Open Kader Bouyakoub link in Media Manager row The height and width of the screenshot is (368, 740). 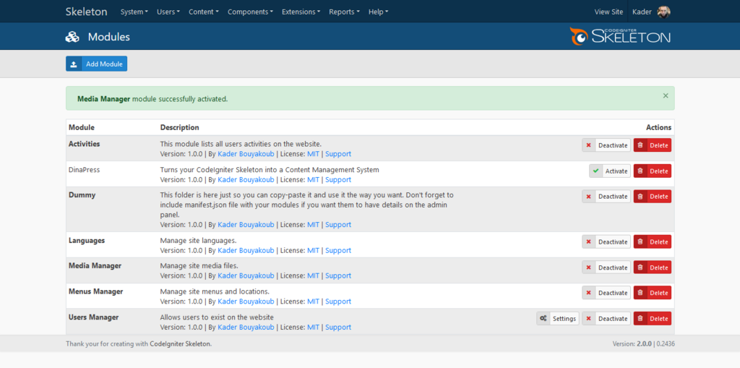pyautogui.click(x=246, y=275)
